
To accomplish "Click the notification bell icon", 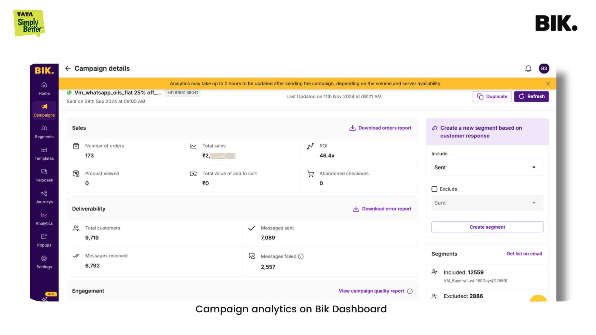I will coord(528,68).
